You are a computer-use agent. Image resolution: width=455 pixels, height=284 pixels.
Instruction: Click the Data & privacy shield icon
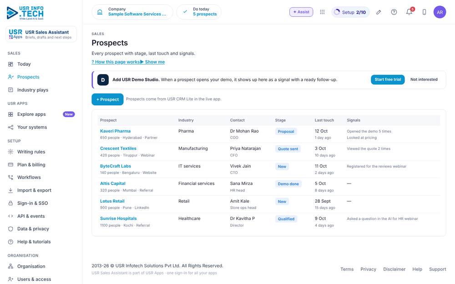click(10, 229)
